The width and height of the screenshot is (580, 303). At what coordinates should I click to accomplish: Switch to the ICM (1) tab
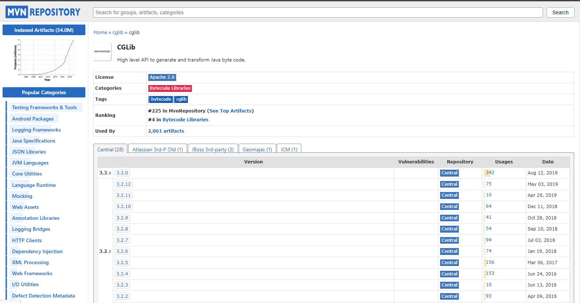point(289,149)
